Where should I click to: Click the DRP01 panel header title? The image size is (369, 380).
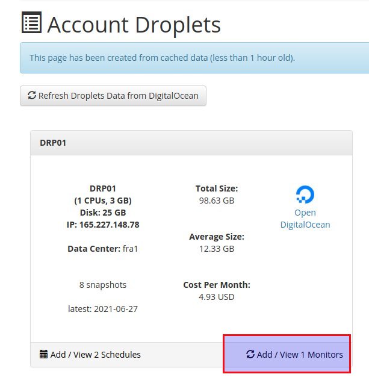coord(53,143)
